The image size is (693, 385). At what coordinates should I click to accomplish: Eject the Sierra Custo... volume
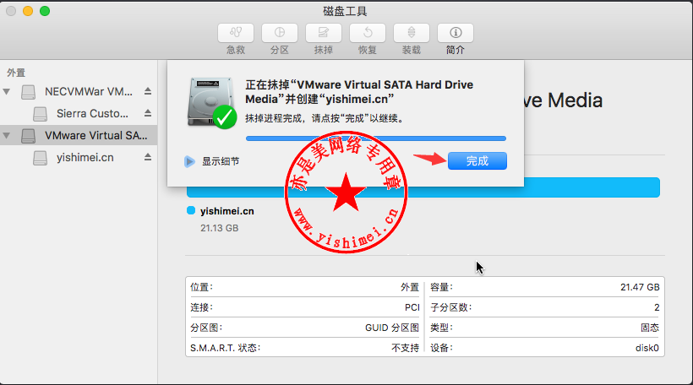(148, 113)
